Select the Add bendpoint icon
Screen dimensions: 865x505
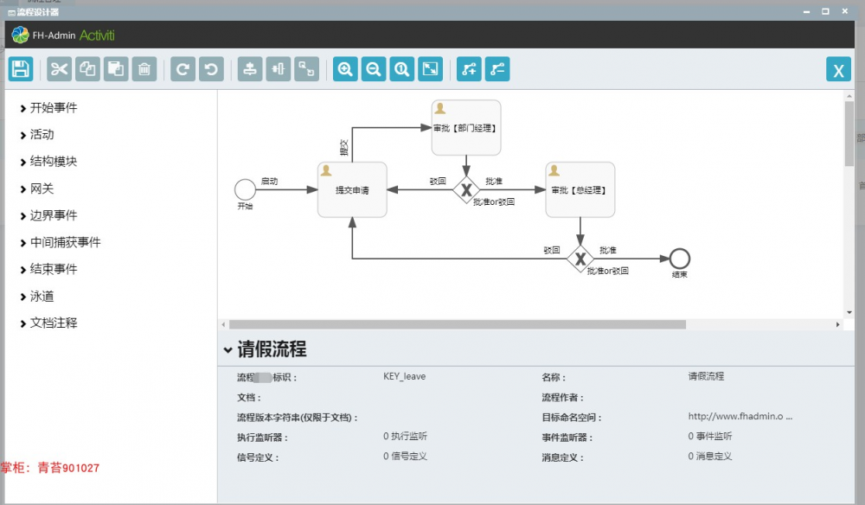tap(468, 69)
